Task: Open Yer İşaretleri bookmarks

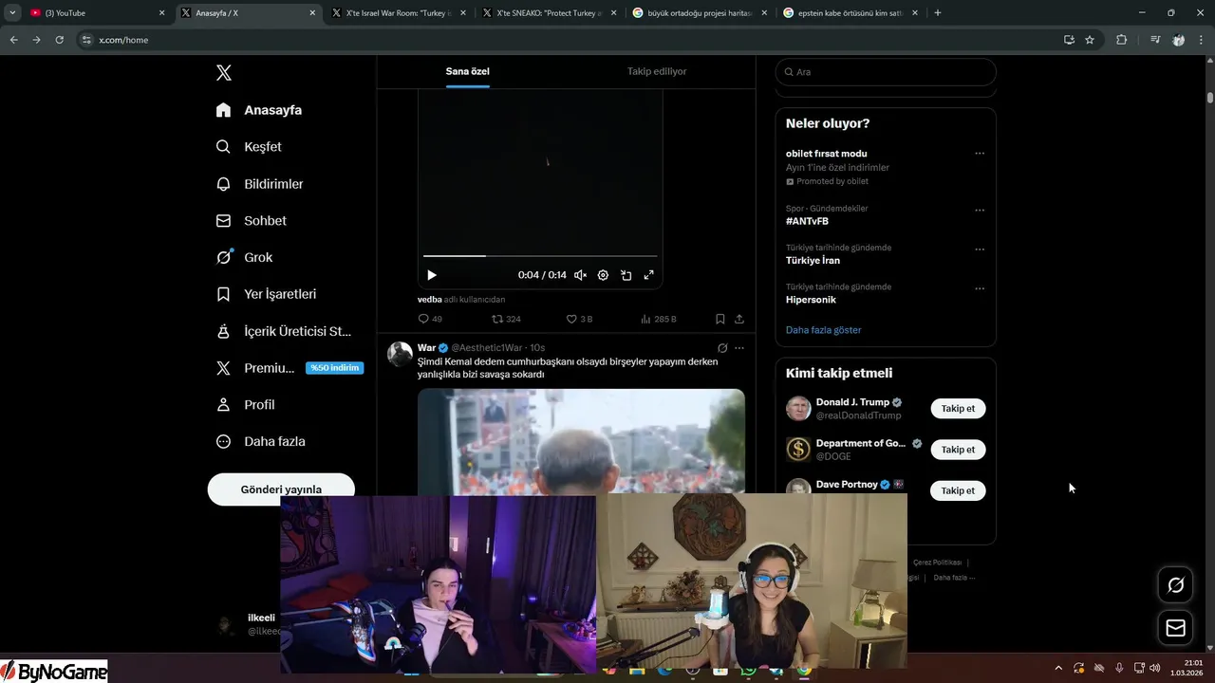Action: click(x=267, y=294)
